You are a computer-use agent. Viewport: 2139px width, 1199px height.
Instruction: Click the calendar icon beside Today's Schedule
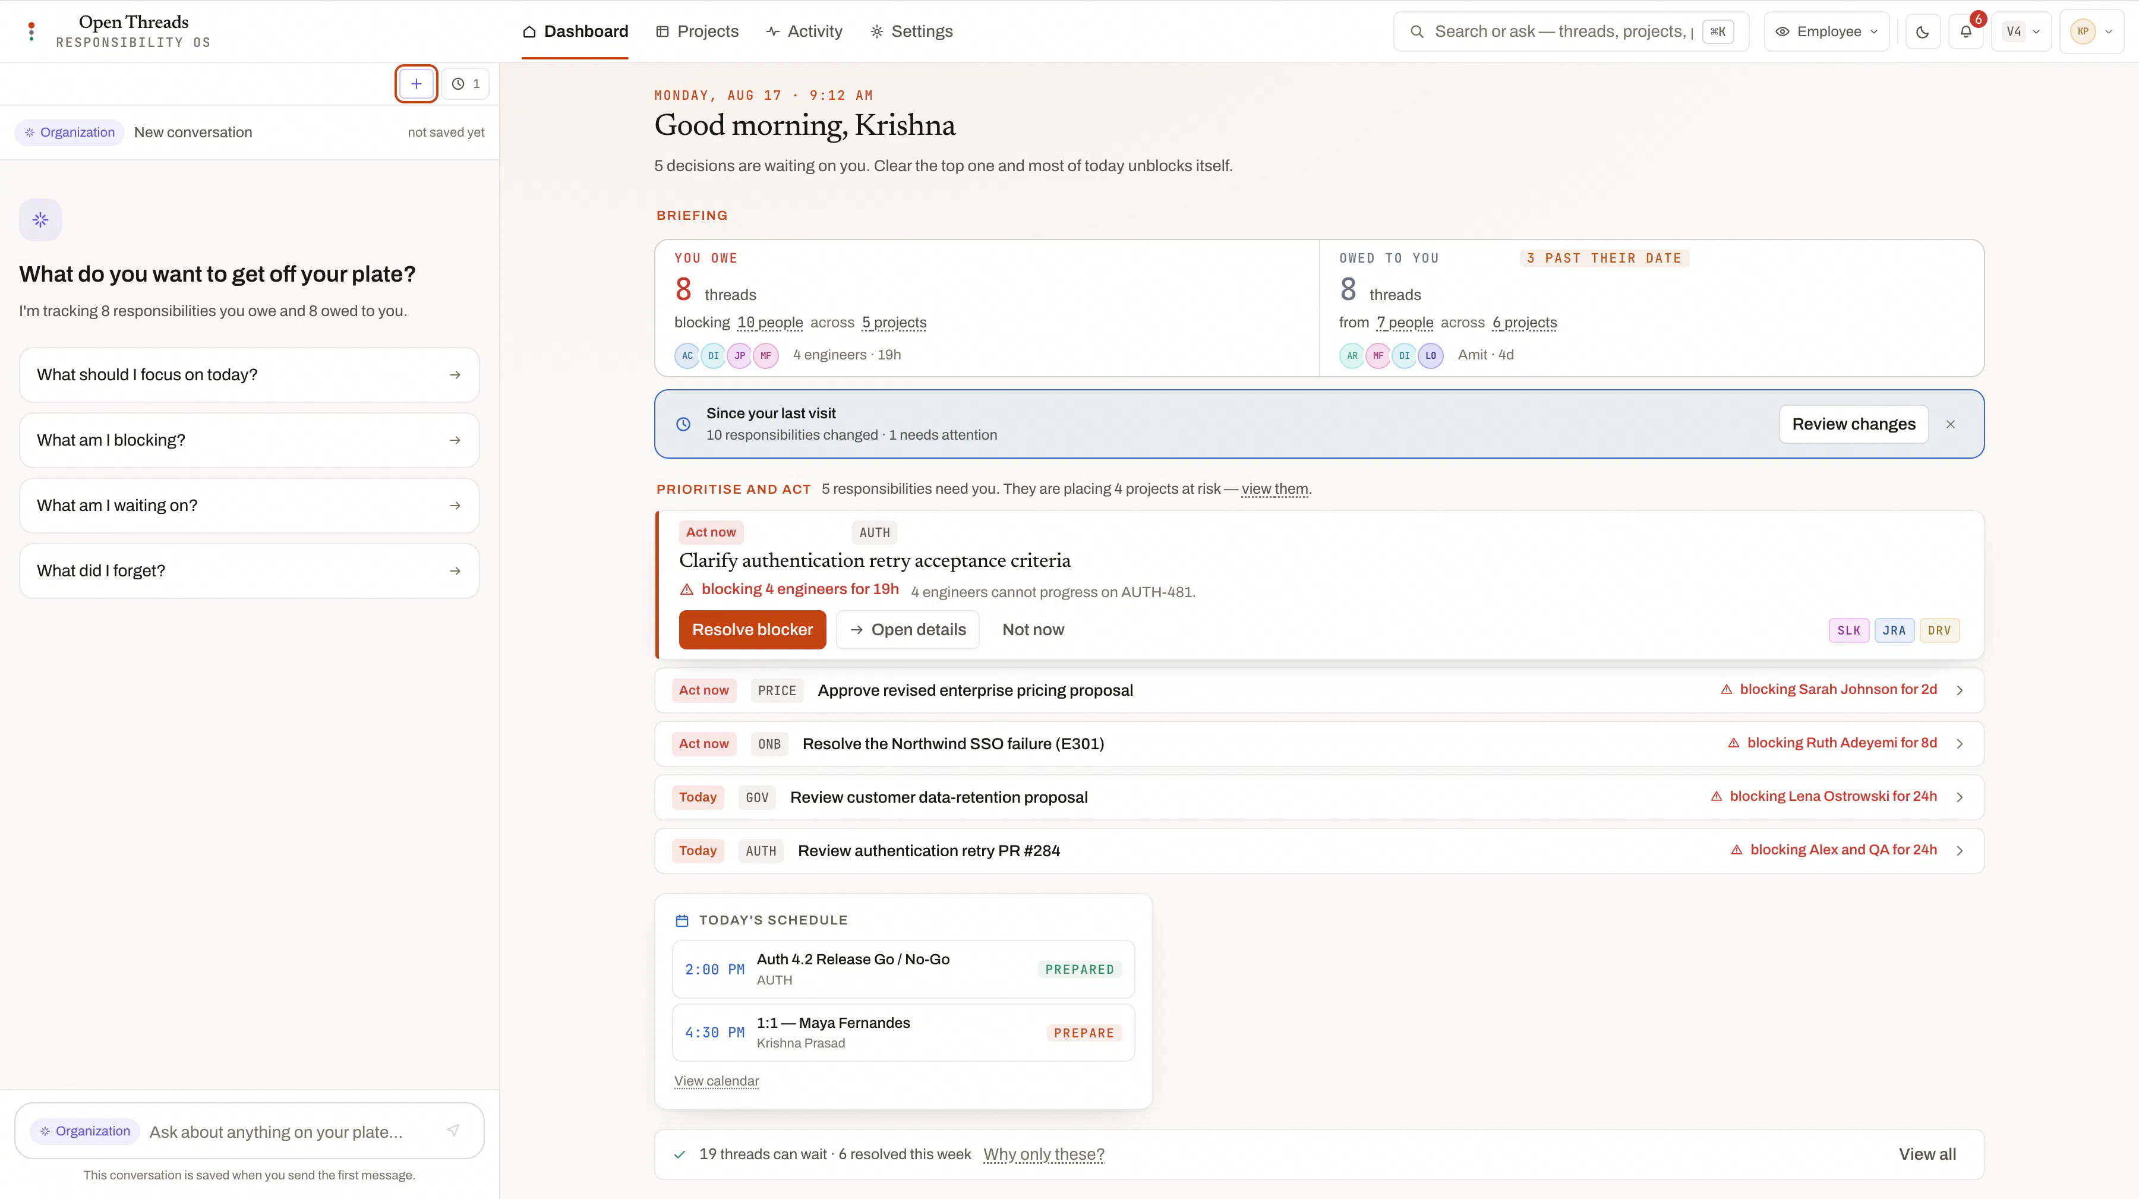[x=683, y=921]
